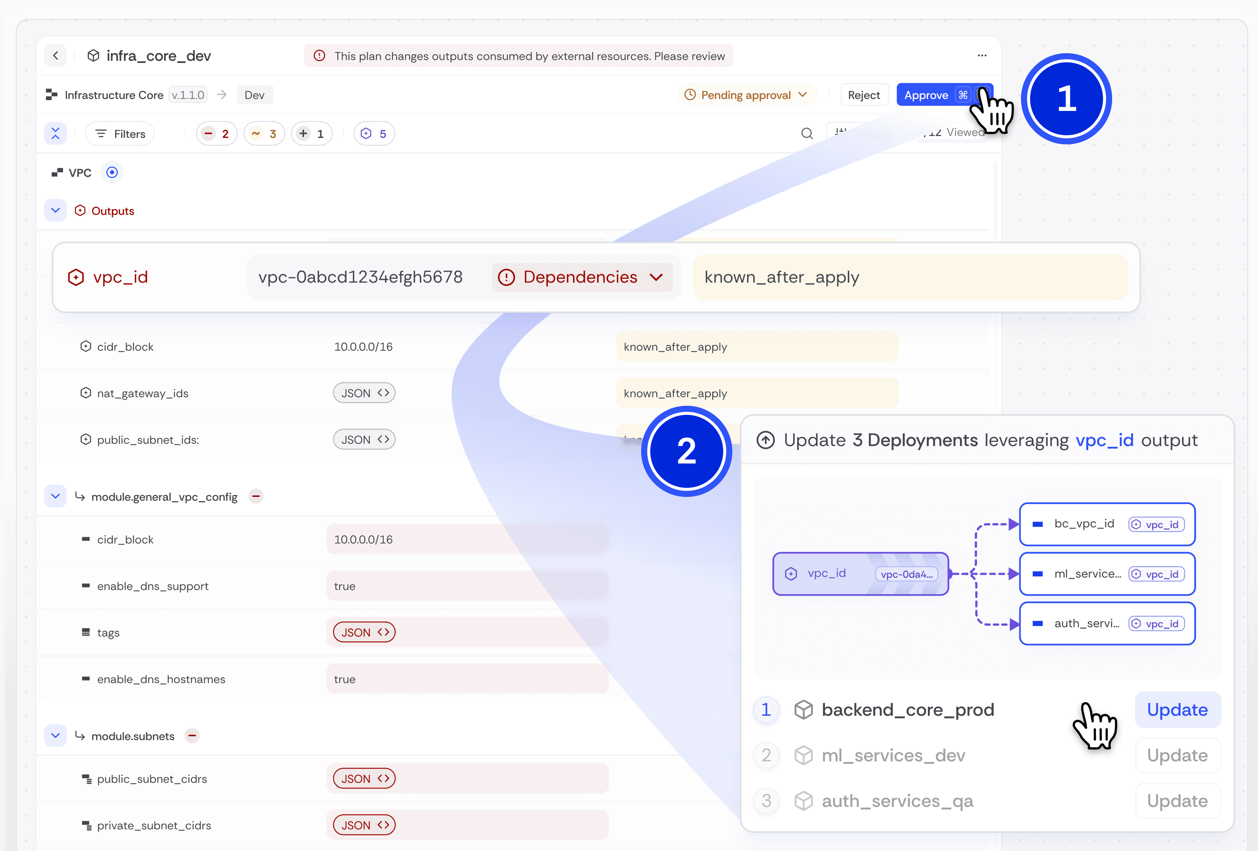Click the Reject button
This screenshot has height=851, width=1258.
[864, 94]
